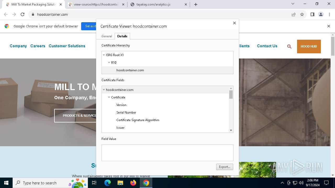This screenshot has height=188, width=335.
Task: Open the volume control in tray
Action: (301, 183)
